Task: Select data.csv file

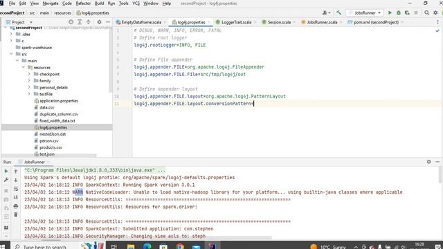Action: click(x=46, y=107)
